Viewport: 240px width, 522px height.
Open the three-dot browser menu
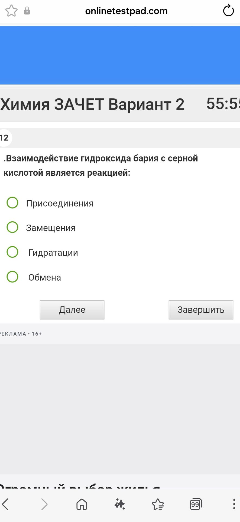pyautogui.click(x=234, y=504)
